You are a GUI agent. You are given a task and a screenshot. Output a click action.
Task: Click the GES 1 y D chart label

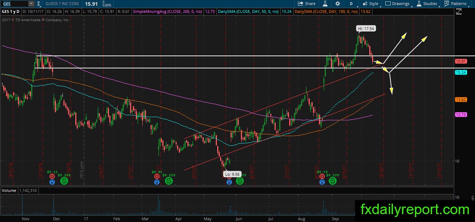10,12
